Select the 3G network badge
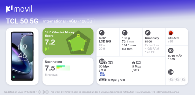The height and width of the screenshot is (95, 195). (183, 79)
